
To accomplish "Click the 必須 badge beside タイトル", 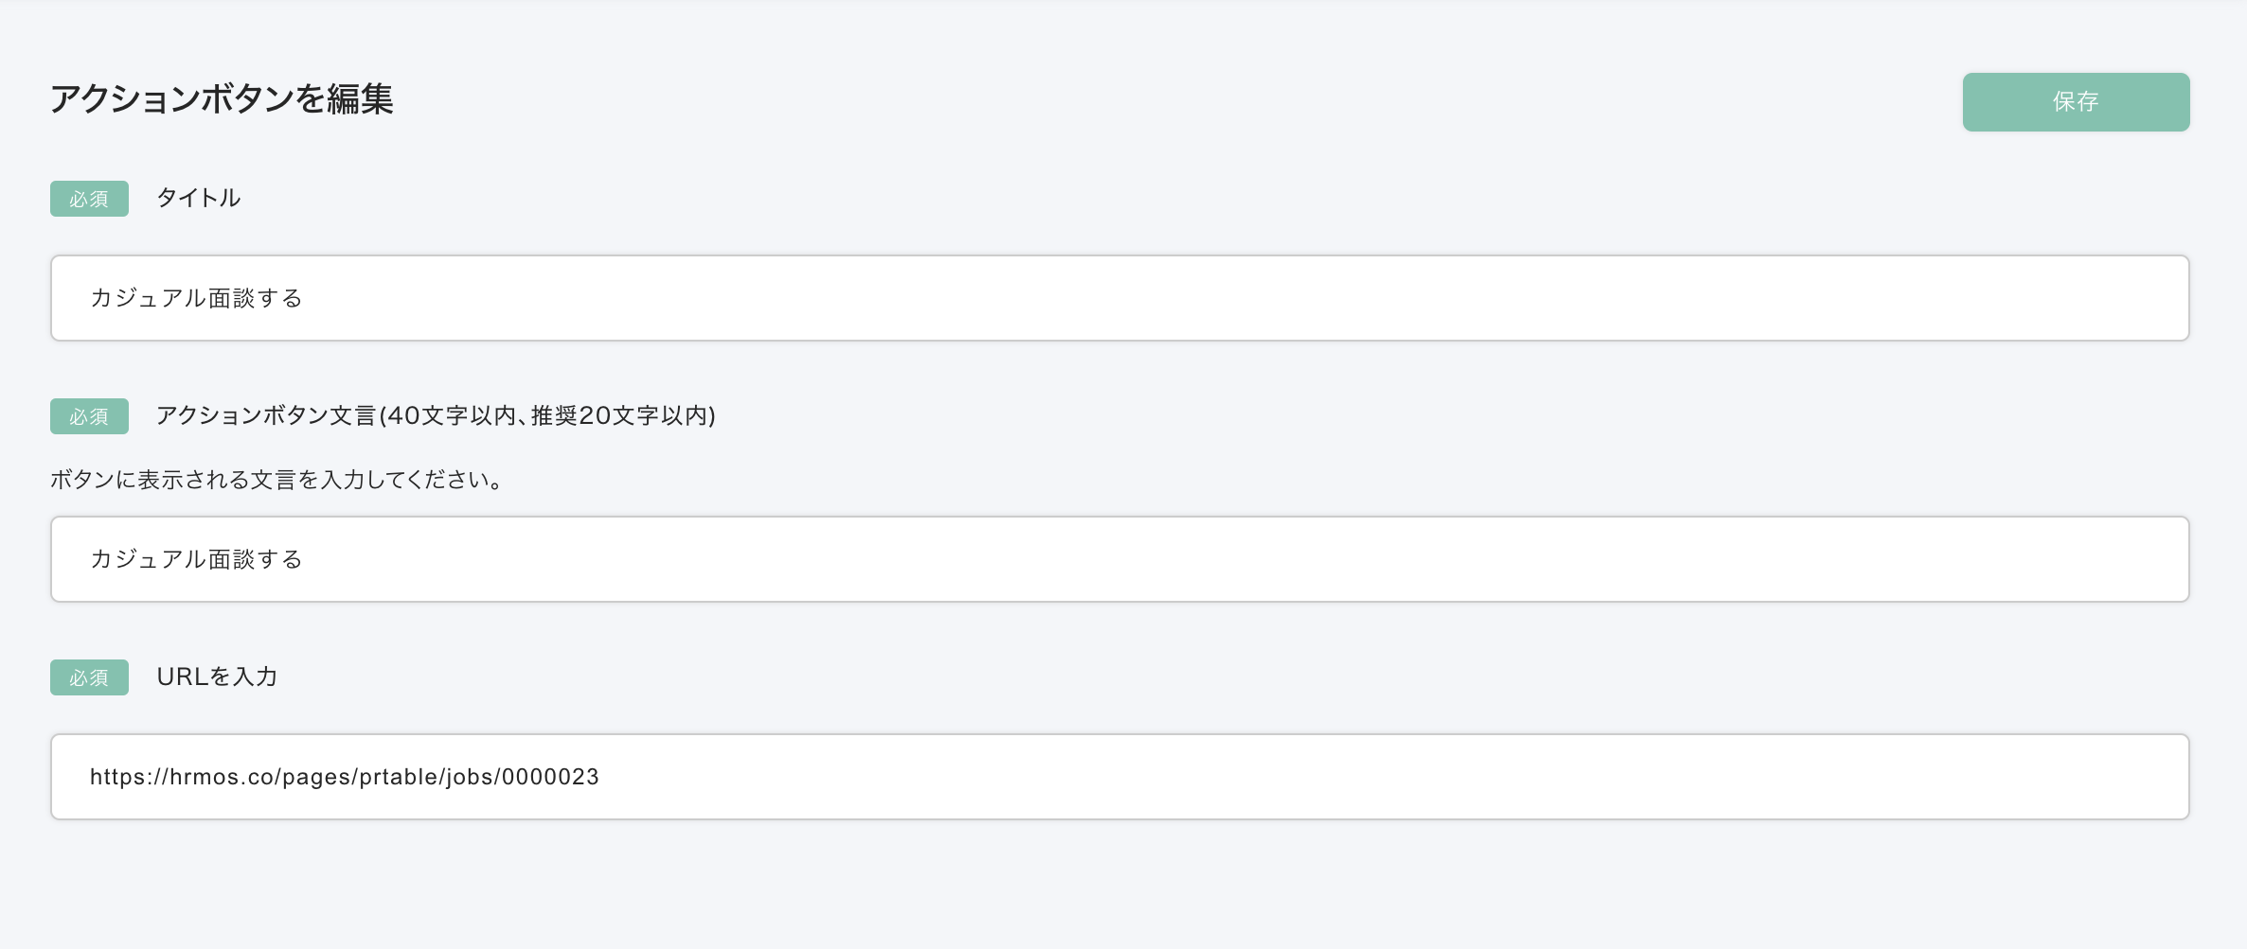I will point(89,199).
